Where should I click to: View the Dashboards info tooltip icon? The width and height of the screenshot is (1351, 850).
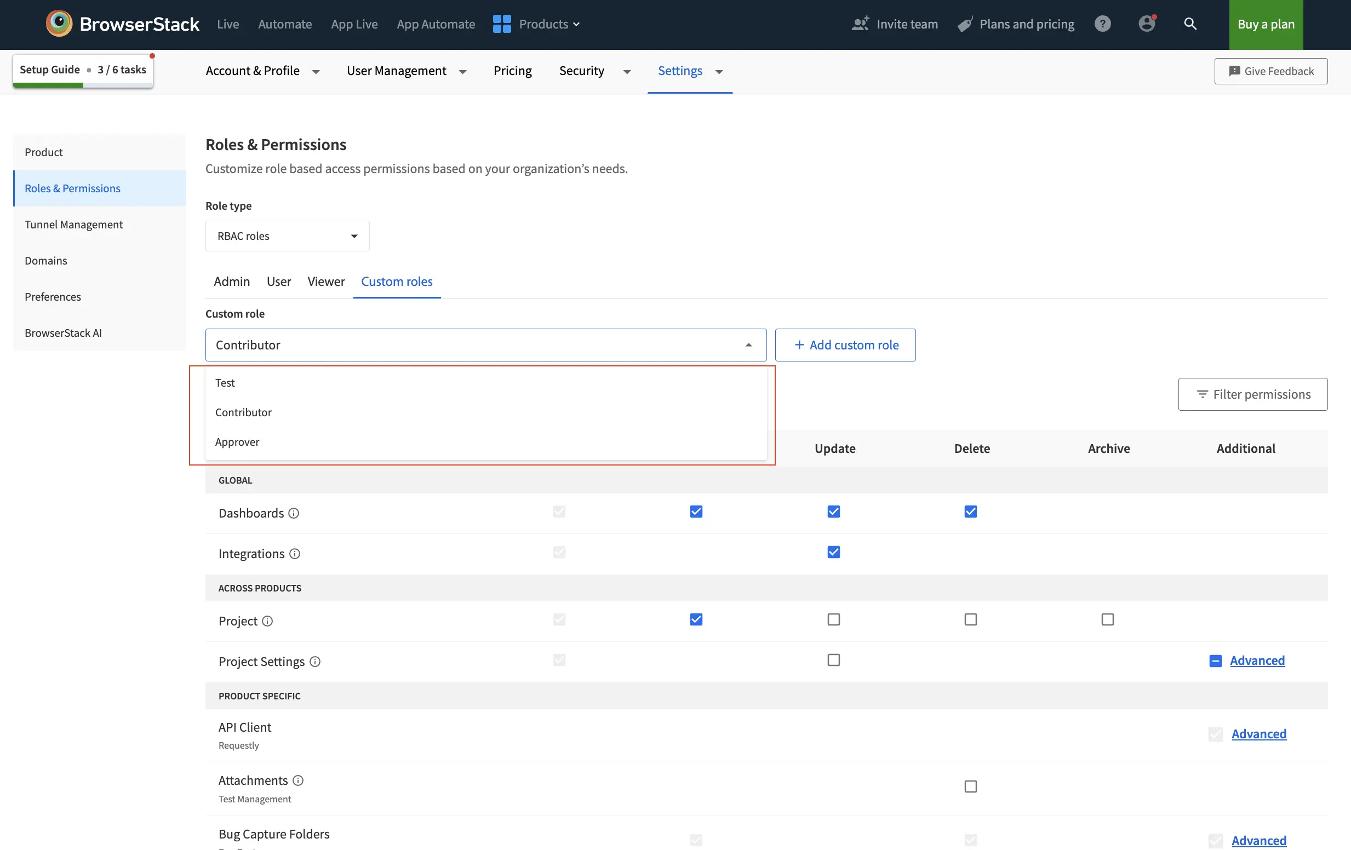point(295,513)
